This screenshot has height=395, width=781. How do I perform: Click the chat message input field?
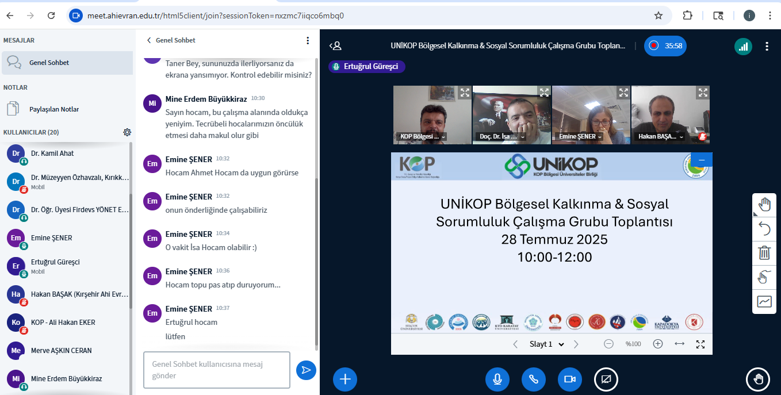click(216, 370)
